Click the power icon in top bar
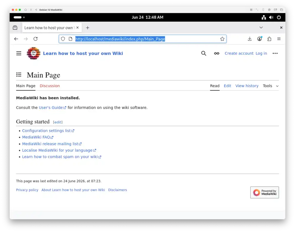The width and height of the screenshot is (295, 232). point(279,17)
